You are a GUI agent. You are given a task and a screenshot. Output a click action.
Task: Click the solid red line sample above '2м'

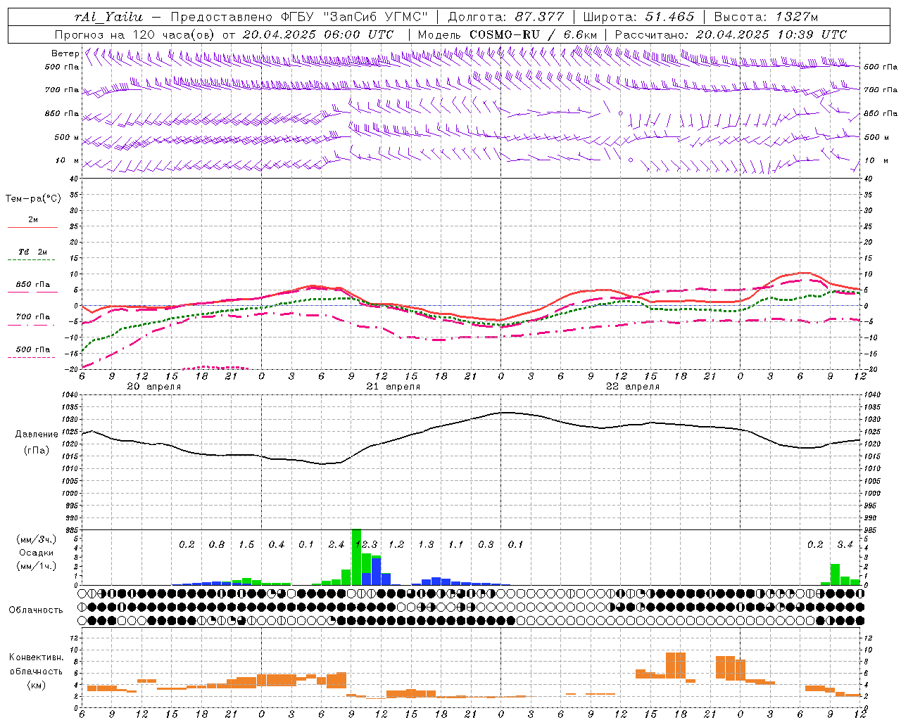coord(32,228)
